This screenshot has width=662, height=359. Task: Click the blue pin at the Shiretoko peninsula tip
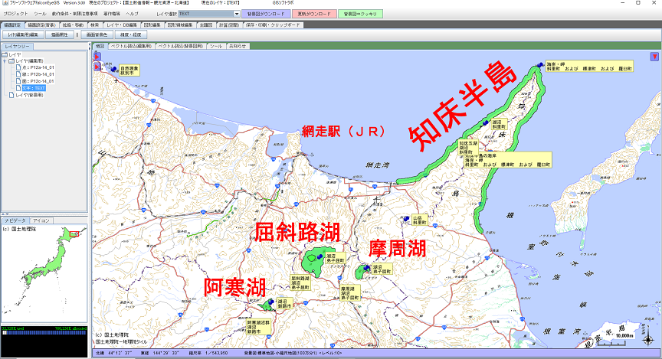(541, 64)
